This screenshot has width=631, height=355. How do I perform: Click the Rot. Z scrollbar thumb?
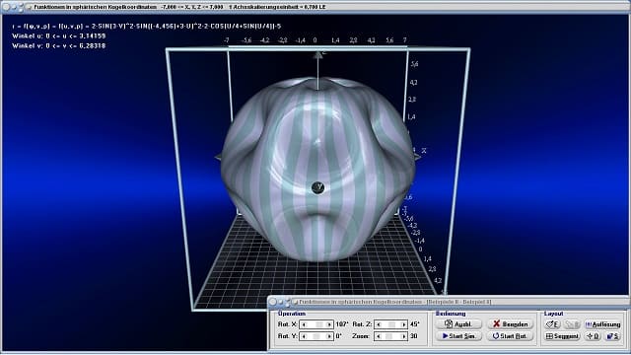tap(391, 324)
